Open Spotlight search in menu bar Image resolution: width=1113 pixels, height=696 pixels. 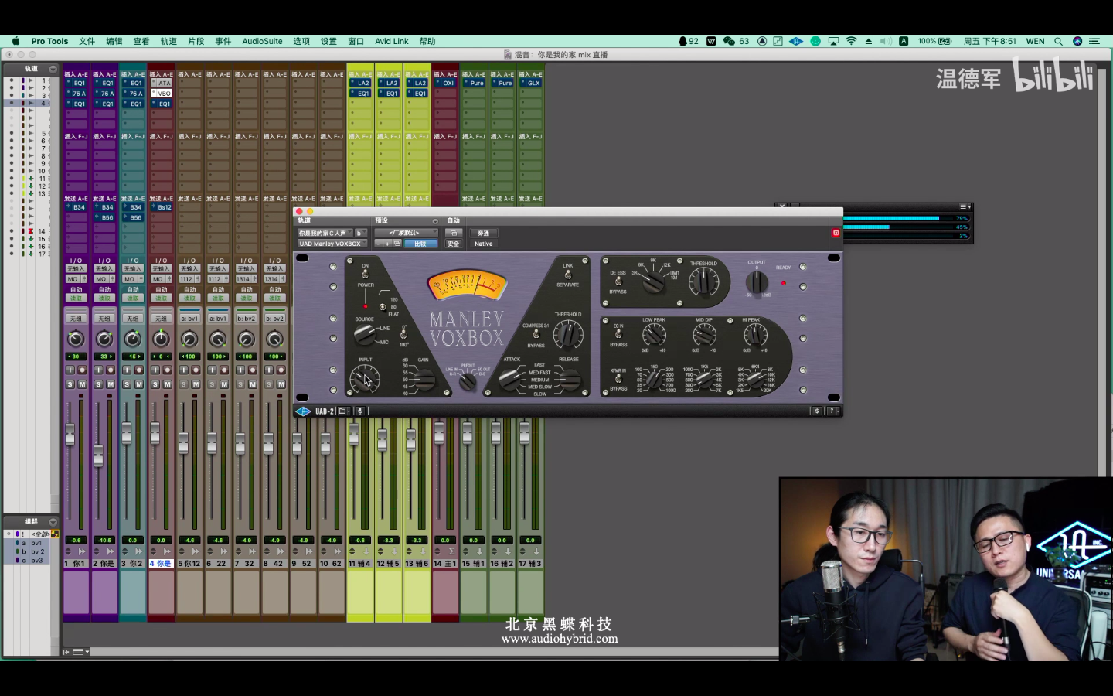point(1058,41)
